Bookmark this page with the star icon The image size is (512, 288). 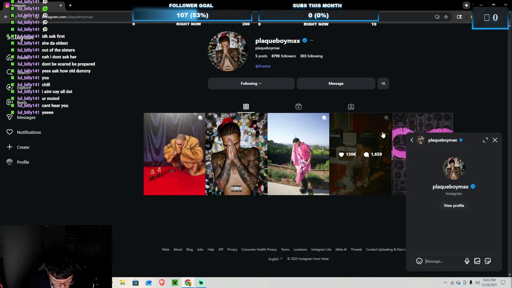tap(446, 17)
